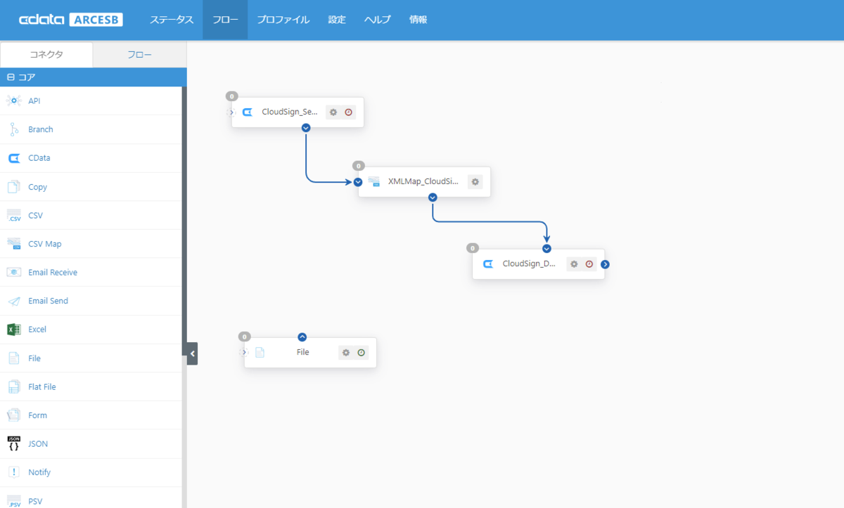Switch to the コネクタ sidebar tab

pos(46,54)
